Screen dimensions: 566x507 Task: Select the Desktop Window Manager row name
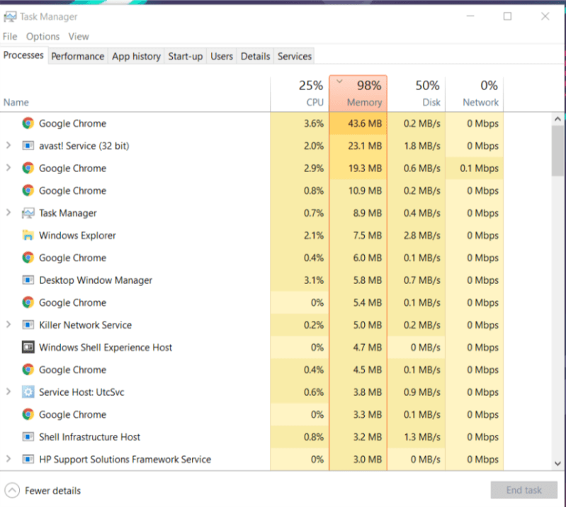(x=96, y=280)
